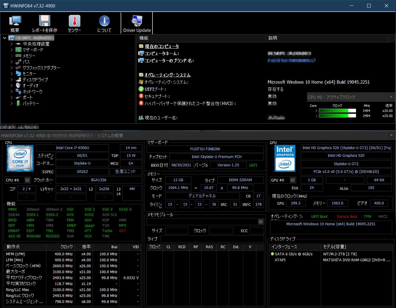Viewport: 396px width, 308px height.
Task: Click the MATSHITA DVD-RAM drive entry
Action: [356, 260]
